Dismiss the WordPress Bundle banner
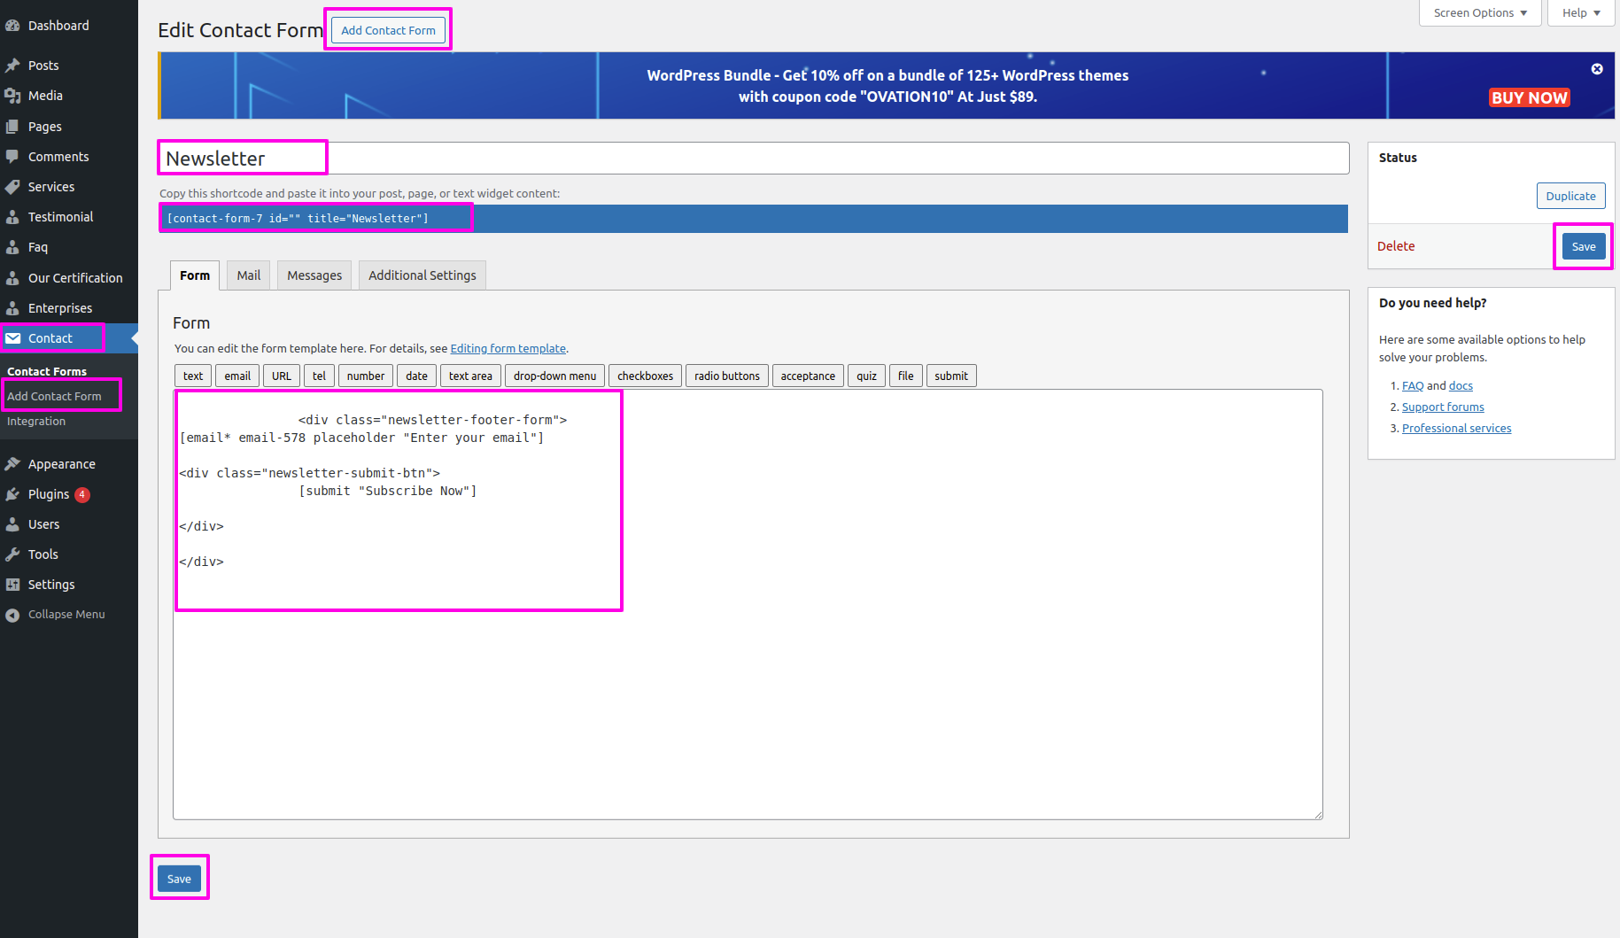The width and height of the screenshot is (1620, 938). 1597,69
